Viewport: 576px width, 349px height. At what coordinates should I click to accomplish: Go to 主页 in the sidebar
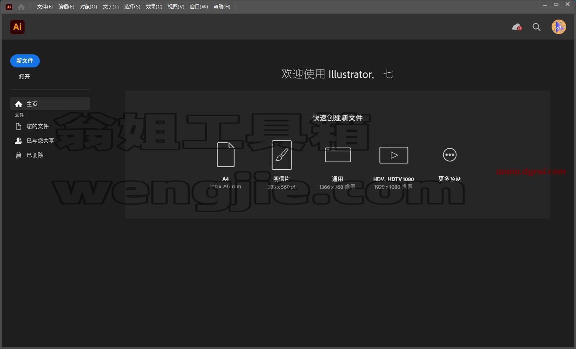(x=50, y=104)
